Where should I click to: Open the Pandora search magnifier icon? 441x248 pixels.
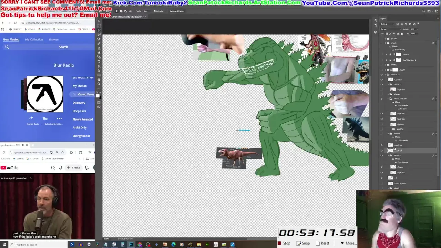coord(7,47)
